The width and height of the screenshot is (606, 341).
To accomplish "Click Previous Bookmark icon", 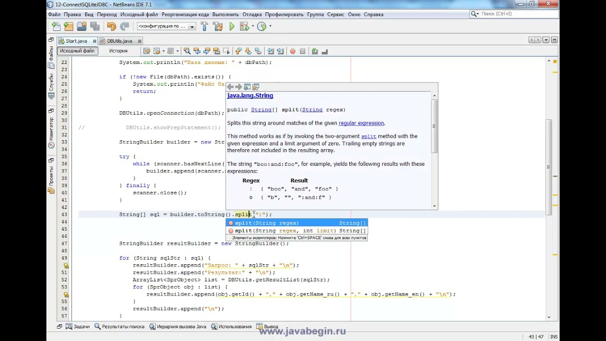I will (x=239, y=51).
